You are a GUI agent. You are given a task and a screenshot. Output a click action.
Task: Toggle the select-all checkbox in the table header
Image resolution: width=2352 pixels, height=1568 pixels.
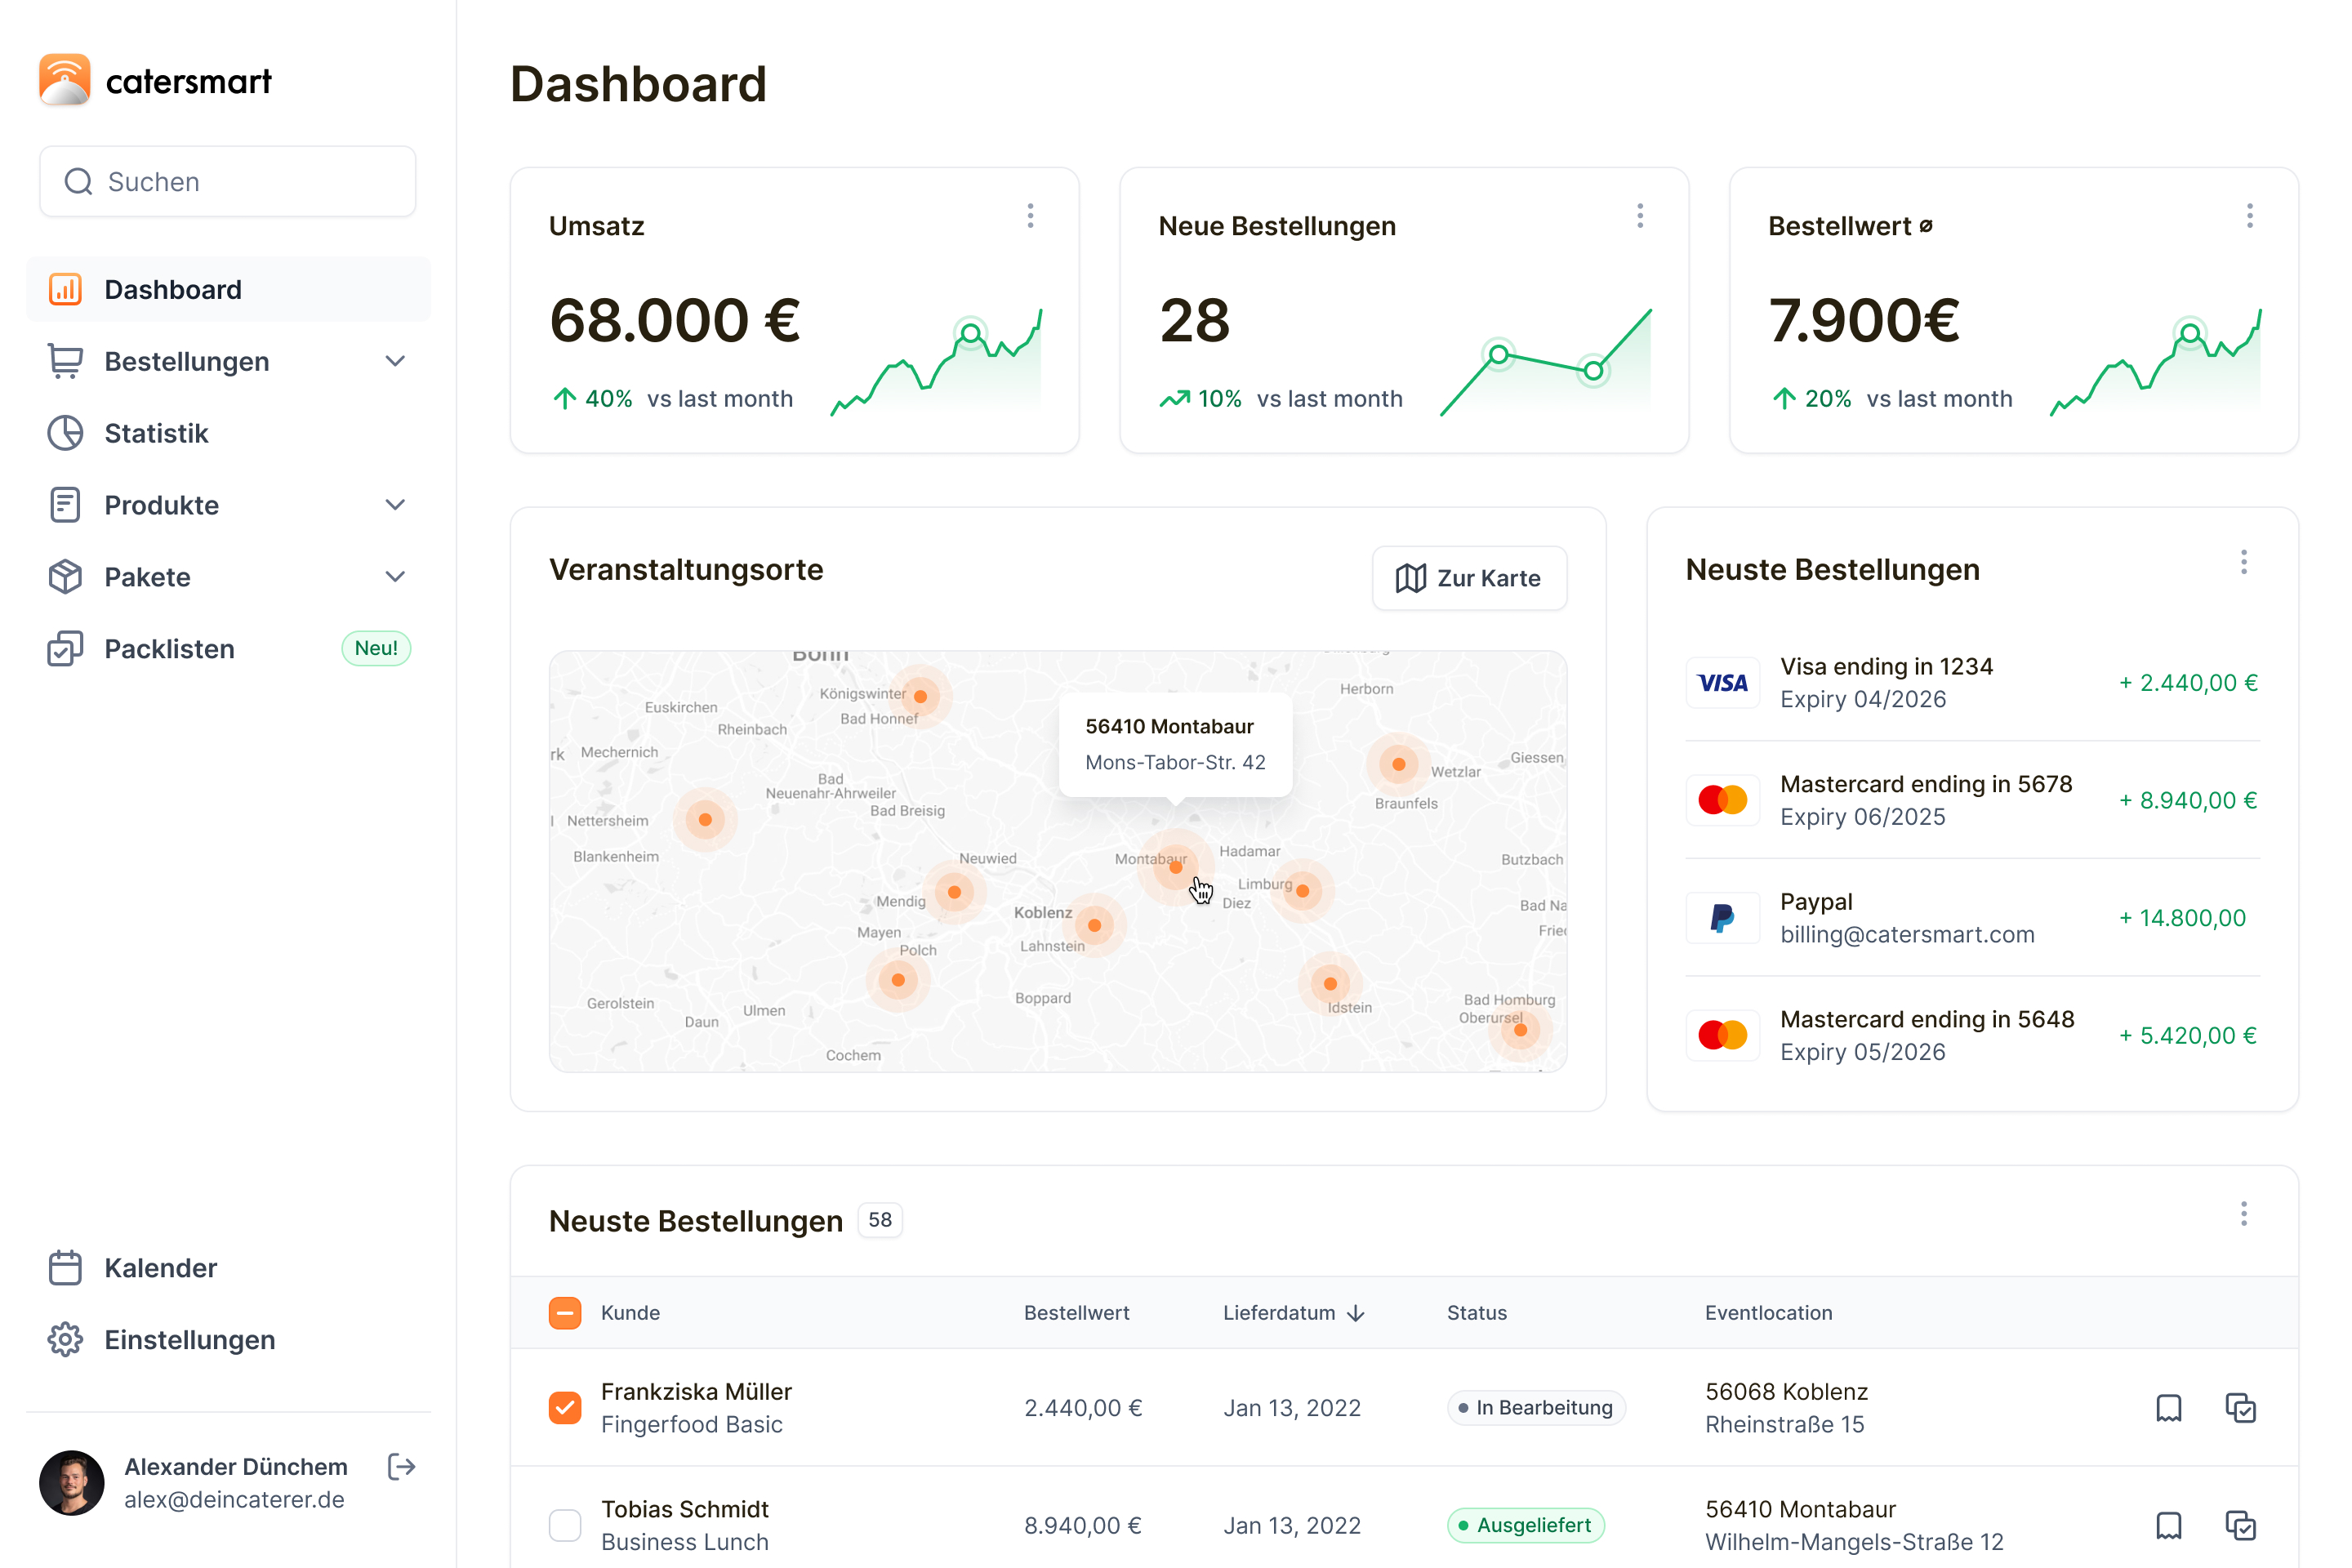565,1313
